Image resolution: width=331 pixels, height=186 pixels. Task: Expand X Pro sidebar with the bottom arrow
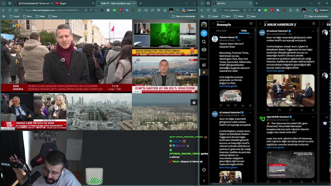(204, 181)
